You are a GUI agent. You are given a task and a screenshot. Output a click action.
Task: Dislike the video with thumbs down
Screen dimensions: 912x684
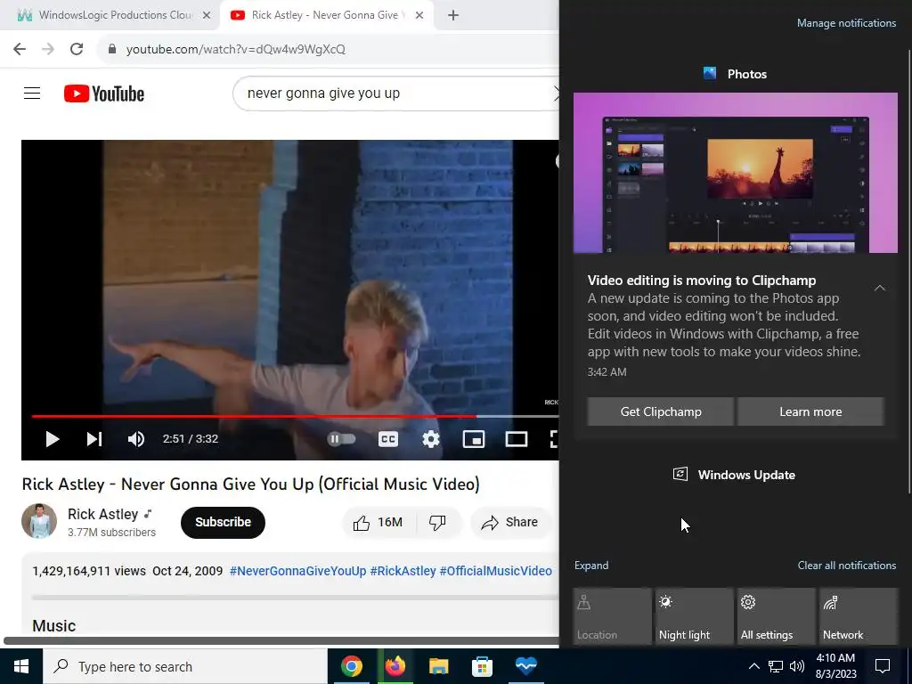(437, 522)
